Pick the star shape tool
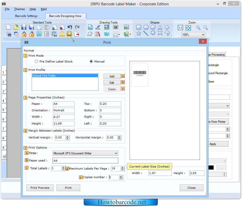Image resolution: width=242 pixels, height=207 pixels. pyautogui.click(x=139, y=34)
